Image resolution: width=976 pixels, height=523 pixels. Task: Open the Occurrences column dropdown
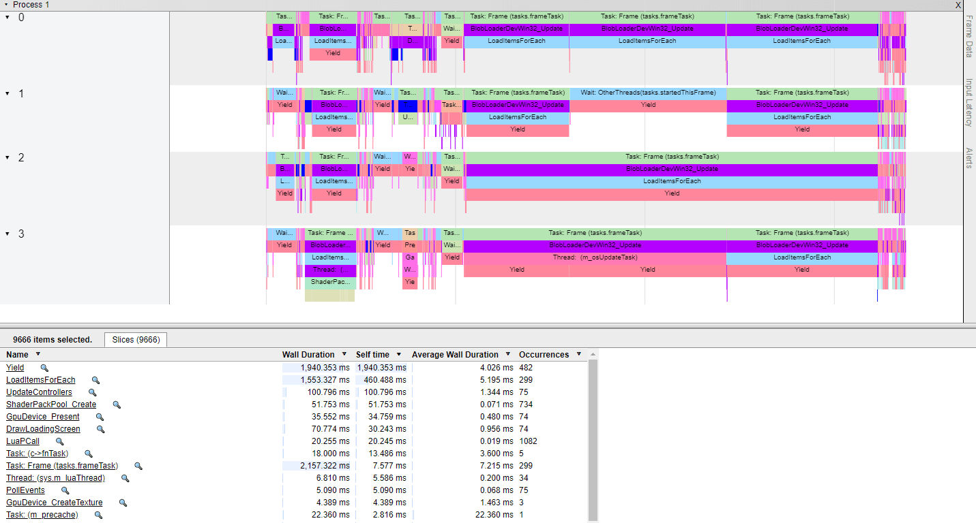click(x=578, y=354)
